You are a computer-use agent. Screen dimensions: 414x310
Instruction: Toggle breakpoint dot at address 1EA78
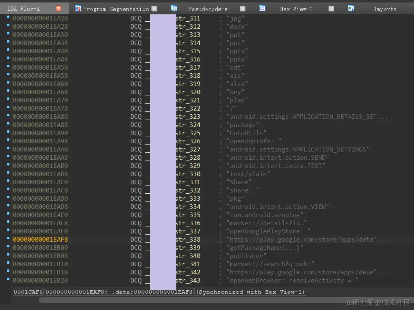point(8,107)
